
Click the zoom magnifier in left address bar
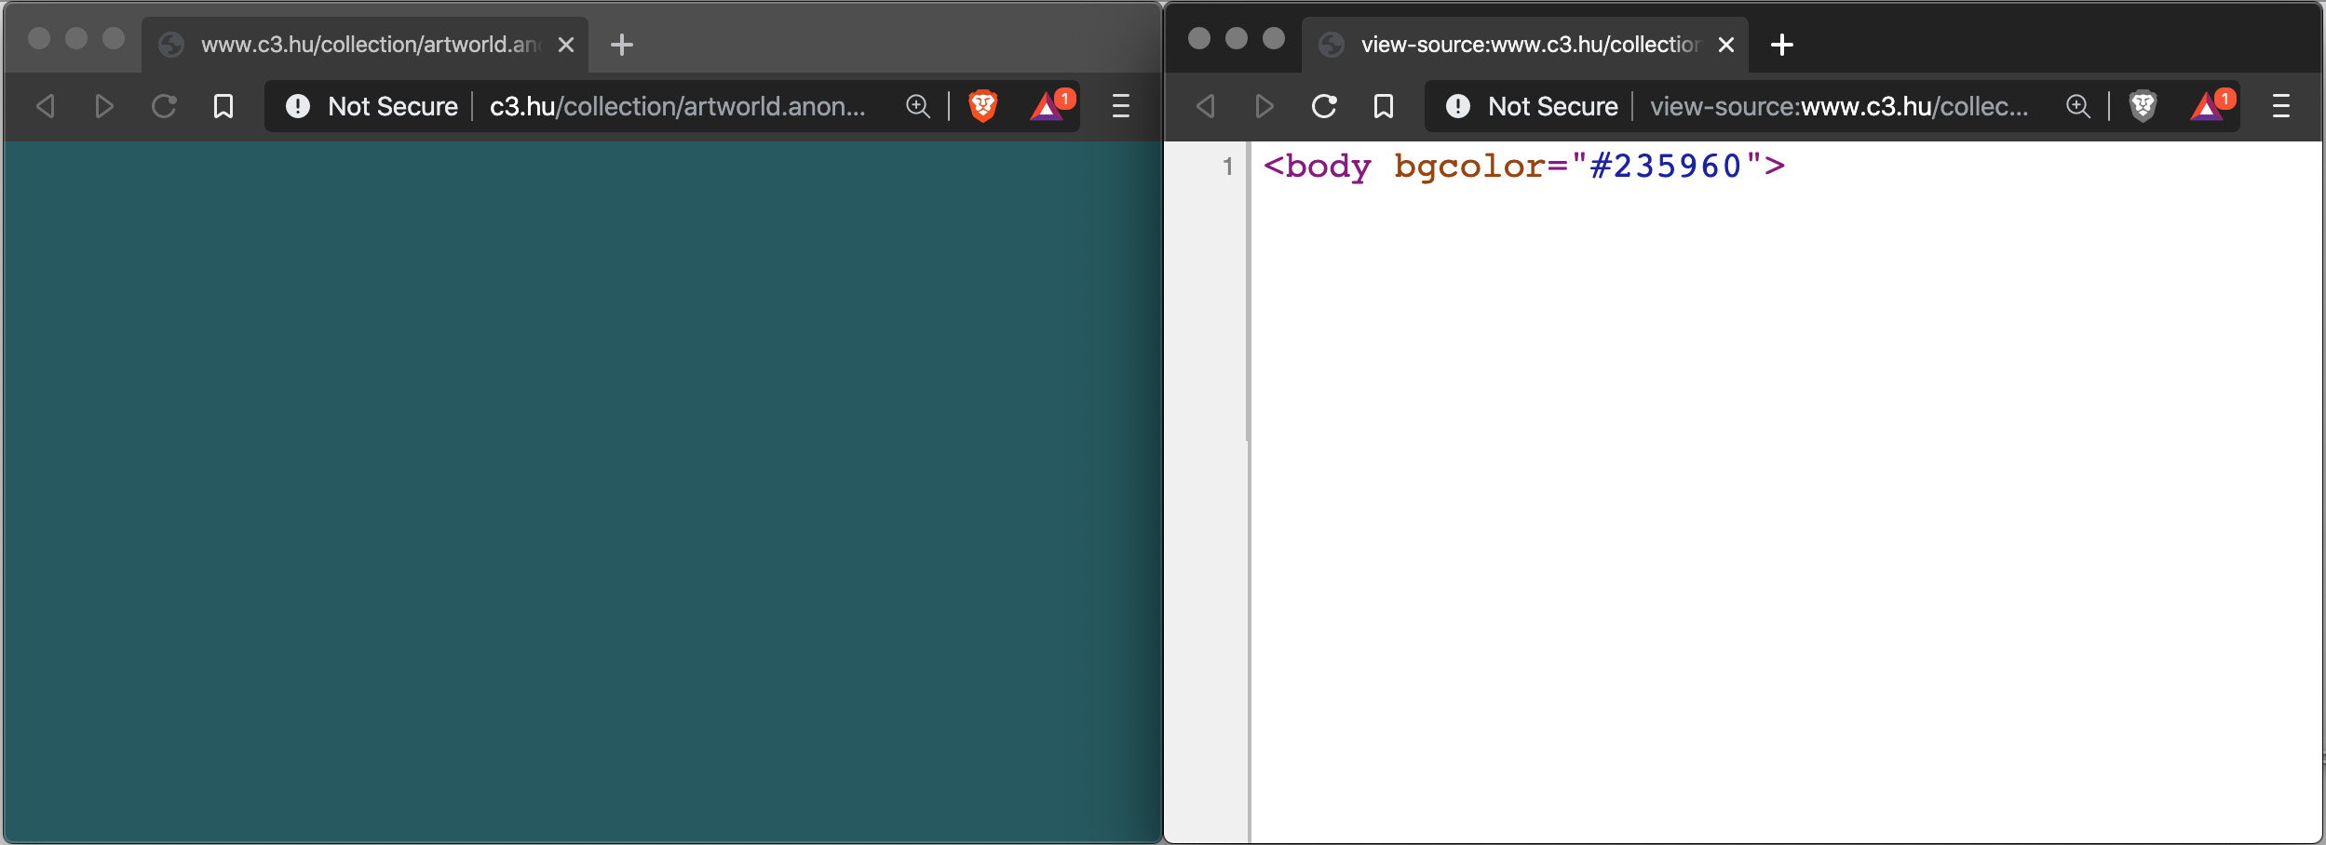(x=918, y=106)
